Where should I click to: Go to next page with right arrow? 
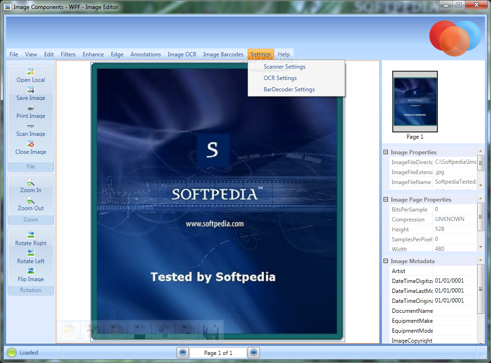(254, 353)
